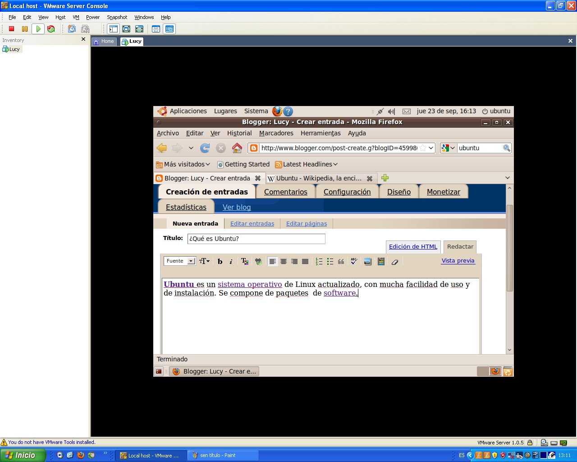Open Vista previa of the post

point(458,261)
